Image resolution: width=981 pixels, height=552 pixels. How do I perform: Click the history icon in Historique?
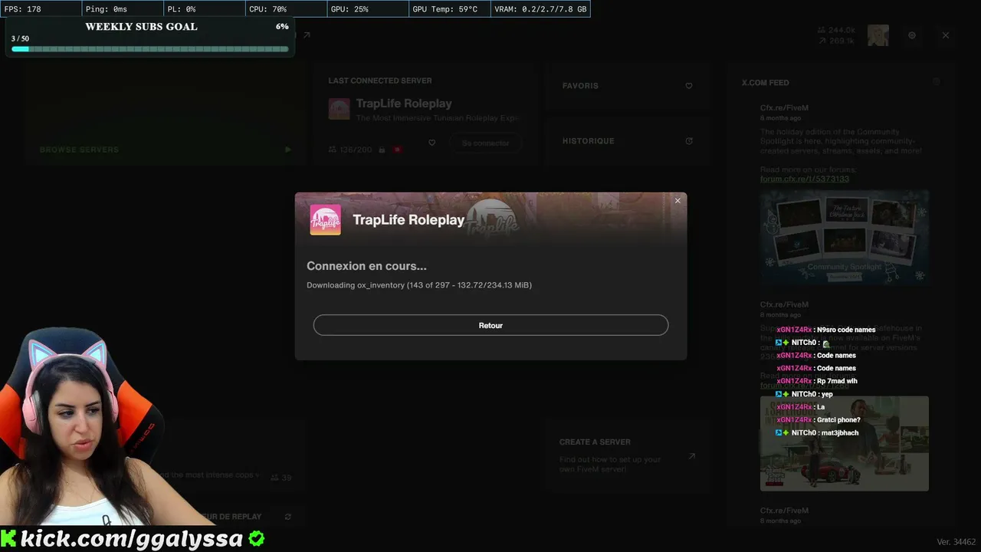tap(689, 141)
